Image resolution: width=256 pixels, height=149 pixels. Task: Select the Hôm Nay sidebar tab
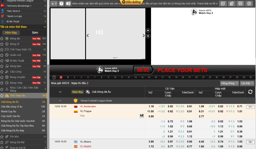(11, 33)
